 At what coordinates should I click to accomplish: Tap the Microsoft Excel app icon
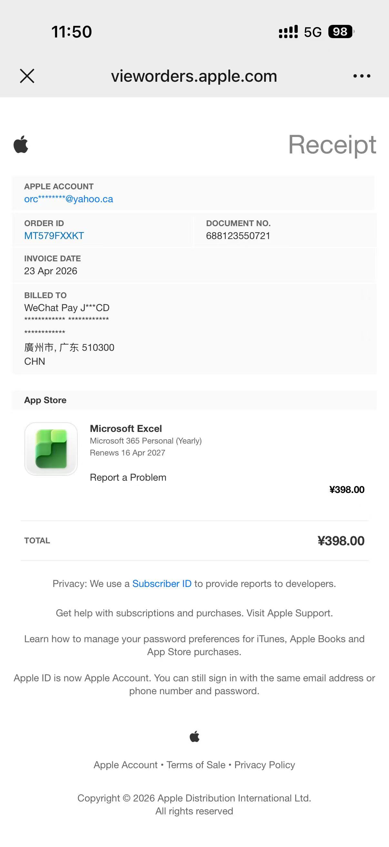click(x=51, y=449)
